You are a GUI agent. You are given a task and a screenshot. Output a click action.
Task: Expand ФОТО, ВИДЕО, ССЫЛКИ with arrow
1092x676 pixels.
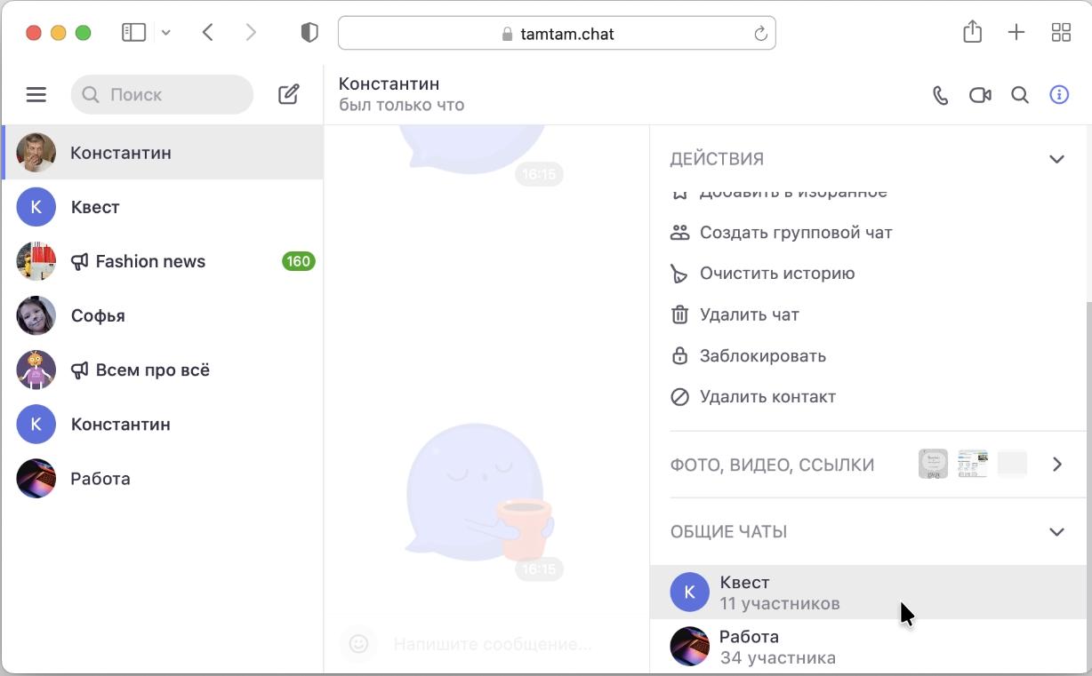(x=1056, y=465)
